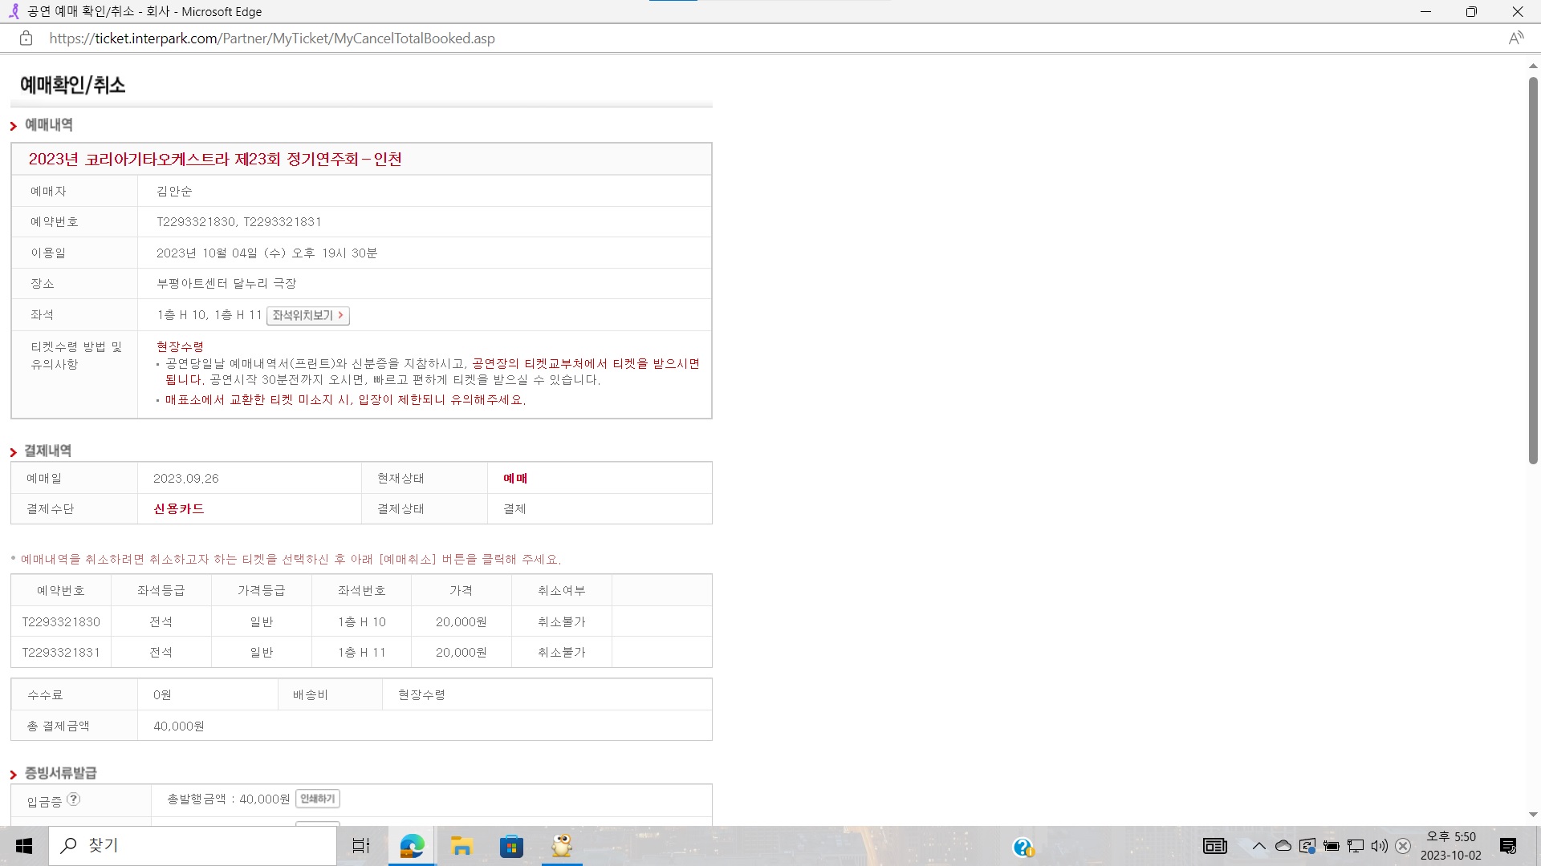Click the 수수료 value 0원
Viewport: 1541px width, 866px height.
[162, 694]
